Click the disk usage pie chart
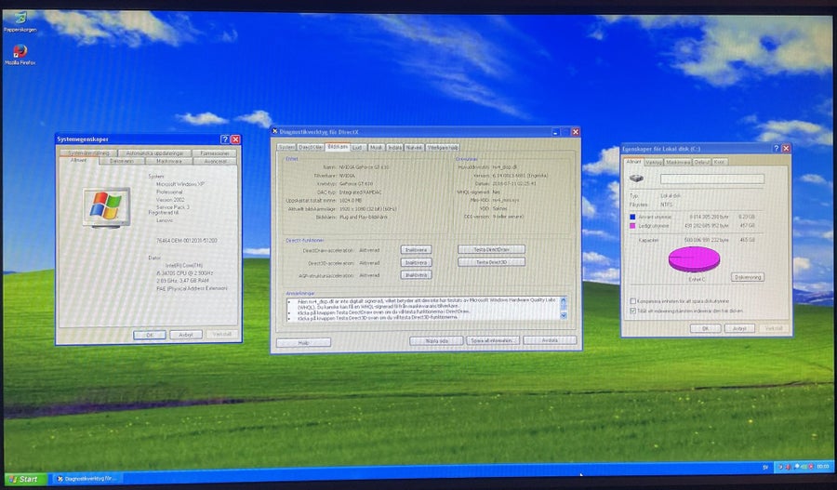This screenshot has width=837, height=490. click(x=694, y=258)
